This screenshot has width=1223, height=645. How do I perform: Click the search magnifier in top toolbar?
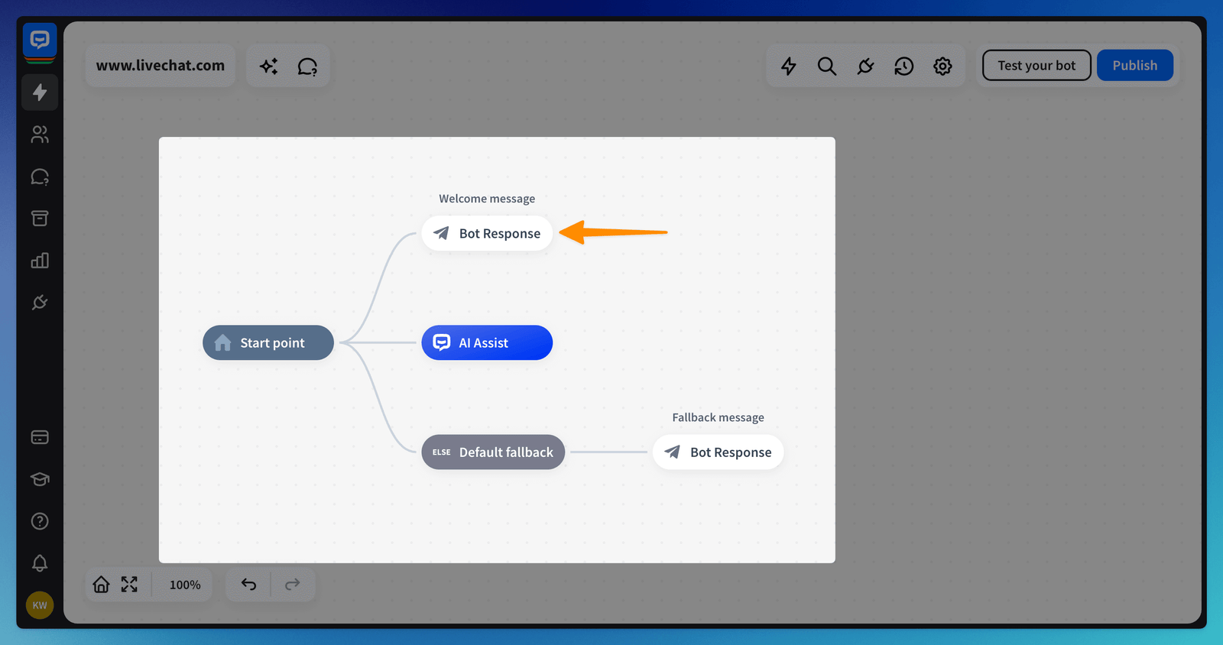826,66
